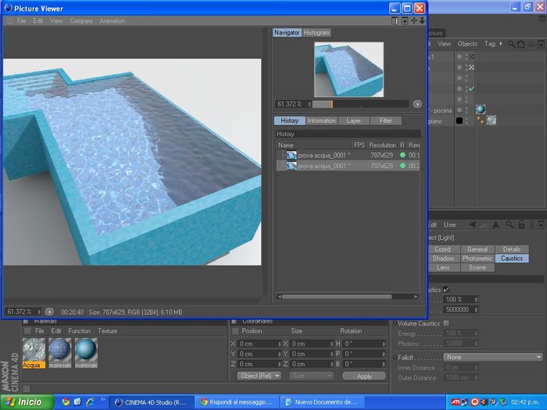Click the navigator zoom slider bar
Image resolution: width=547 pixels, height=410 pixels.
360,104
